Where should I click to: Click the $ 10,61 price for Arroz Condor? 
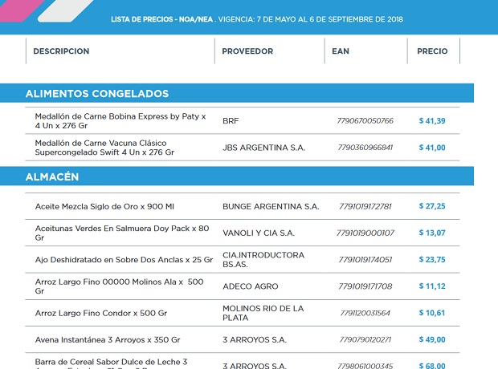click(x=432, y=313)
